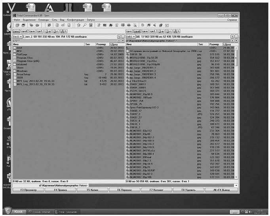Select the totalcmd folder in left panel
The height and width of the screenshot is (216, 270).
coord(68,64)
